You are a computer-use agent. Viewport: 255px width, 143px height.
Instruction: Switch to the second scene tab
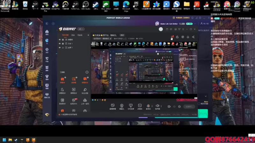click(73, 35)
